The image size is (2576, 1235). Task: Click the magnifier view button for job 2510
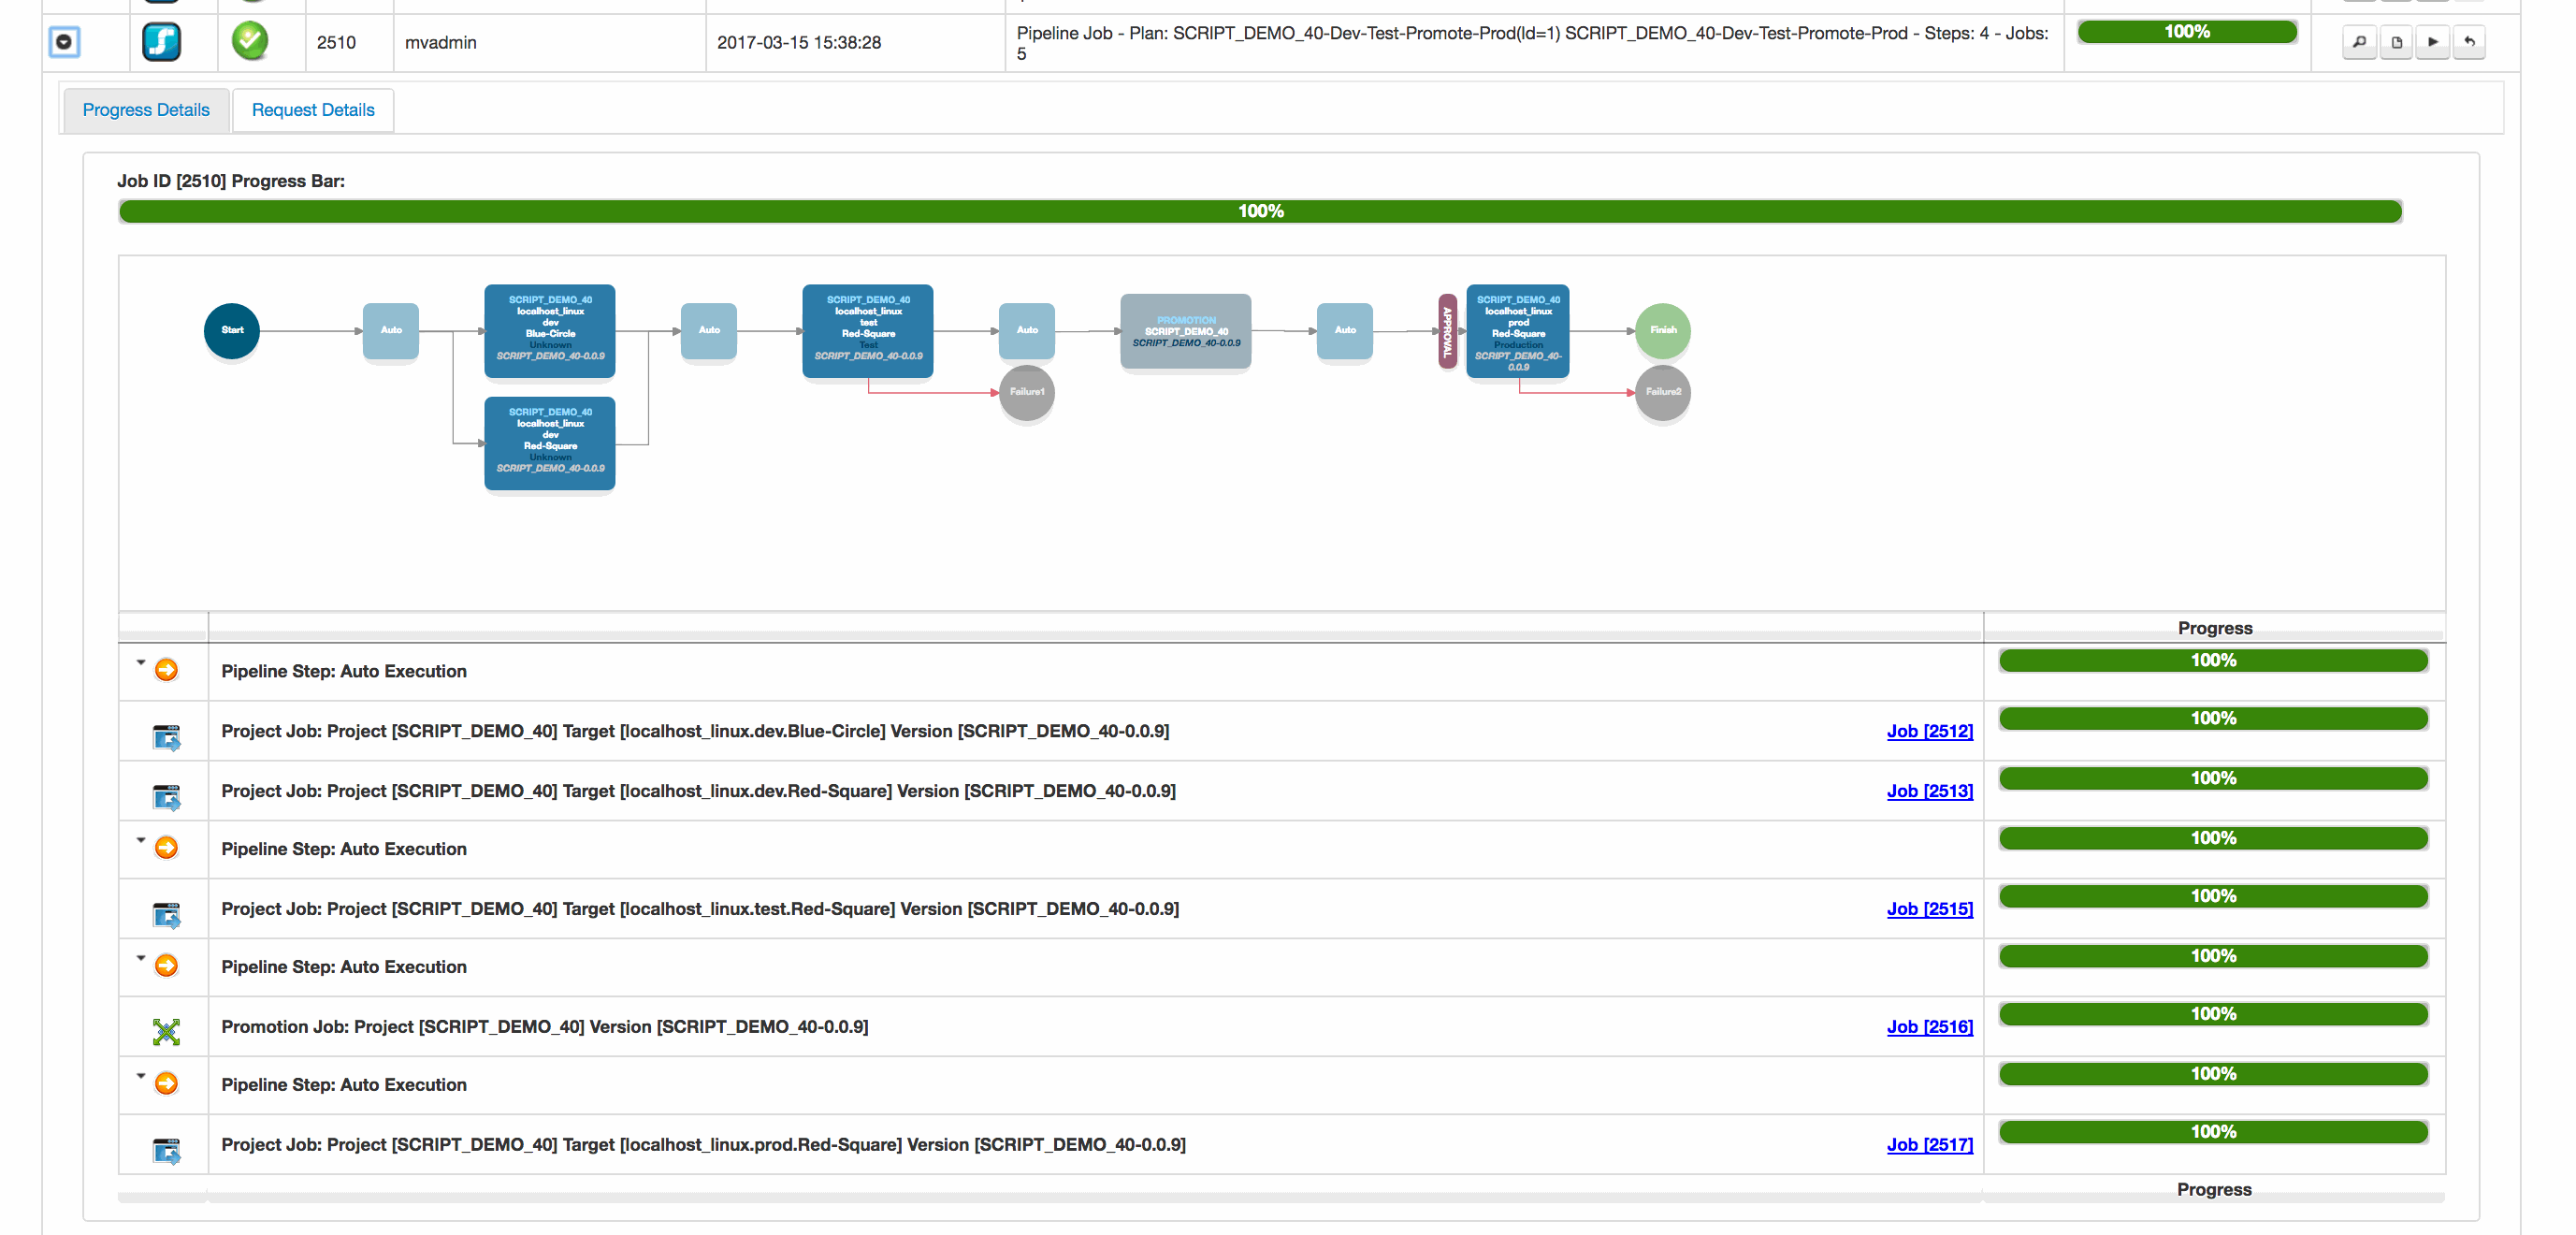(2360, 42)
